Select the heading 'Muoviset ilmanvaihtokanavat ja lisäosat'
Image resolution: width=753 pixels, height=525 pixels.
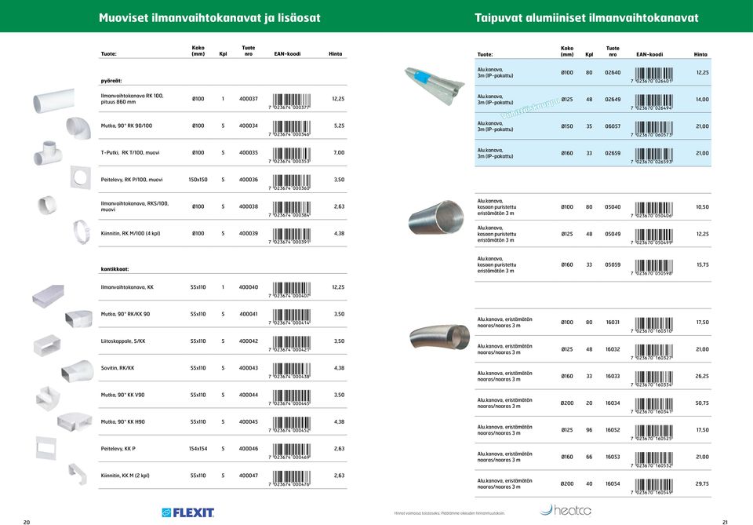[x=209, y=18]
